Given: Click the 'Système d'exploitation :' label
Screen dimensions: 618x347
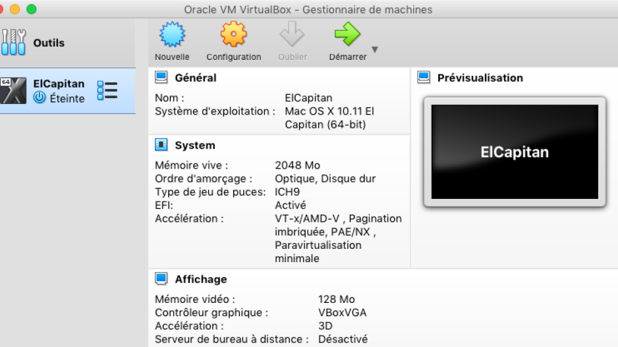Looking at the screenshot, I should coord(215,111).
